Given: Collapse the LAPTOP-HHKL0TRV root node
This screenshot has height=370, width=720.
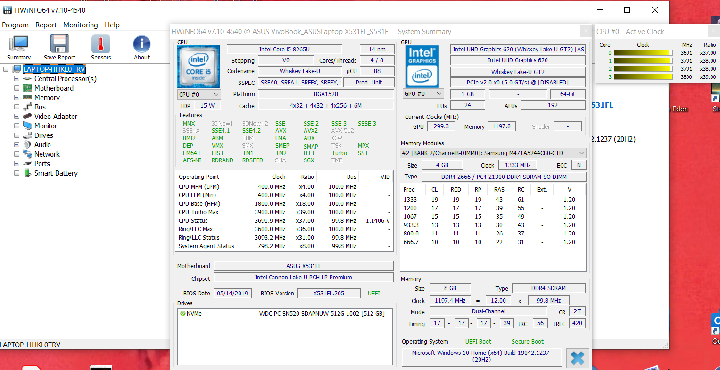Looking at the screenshot, I should tap(6, 69).
